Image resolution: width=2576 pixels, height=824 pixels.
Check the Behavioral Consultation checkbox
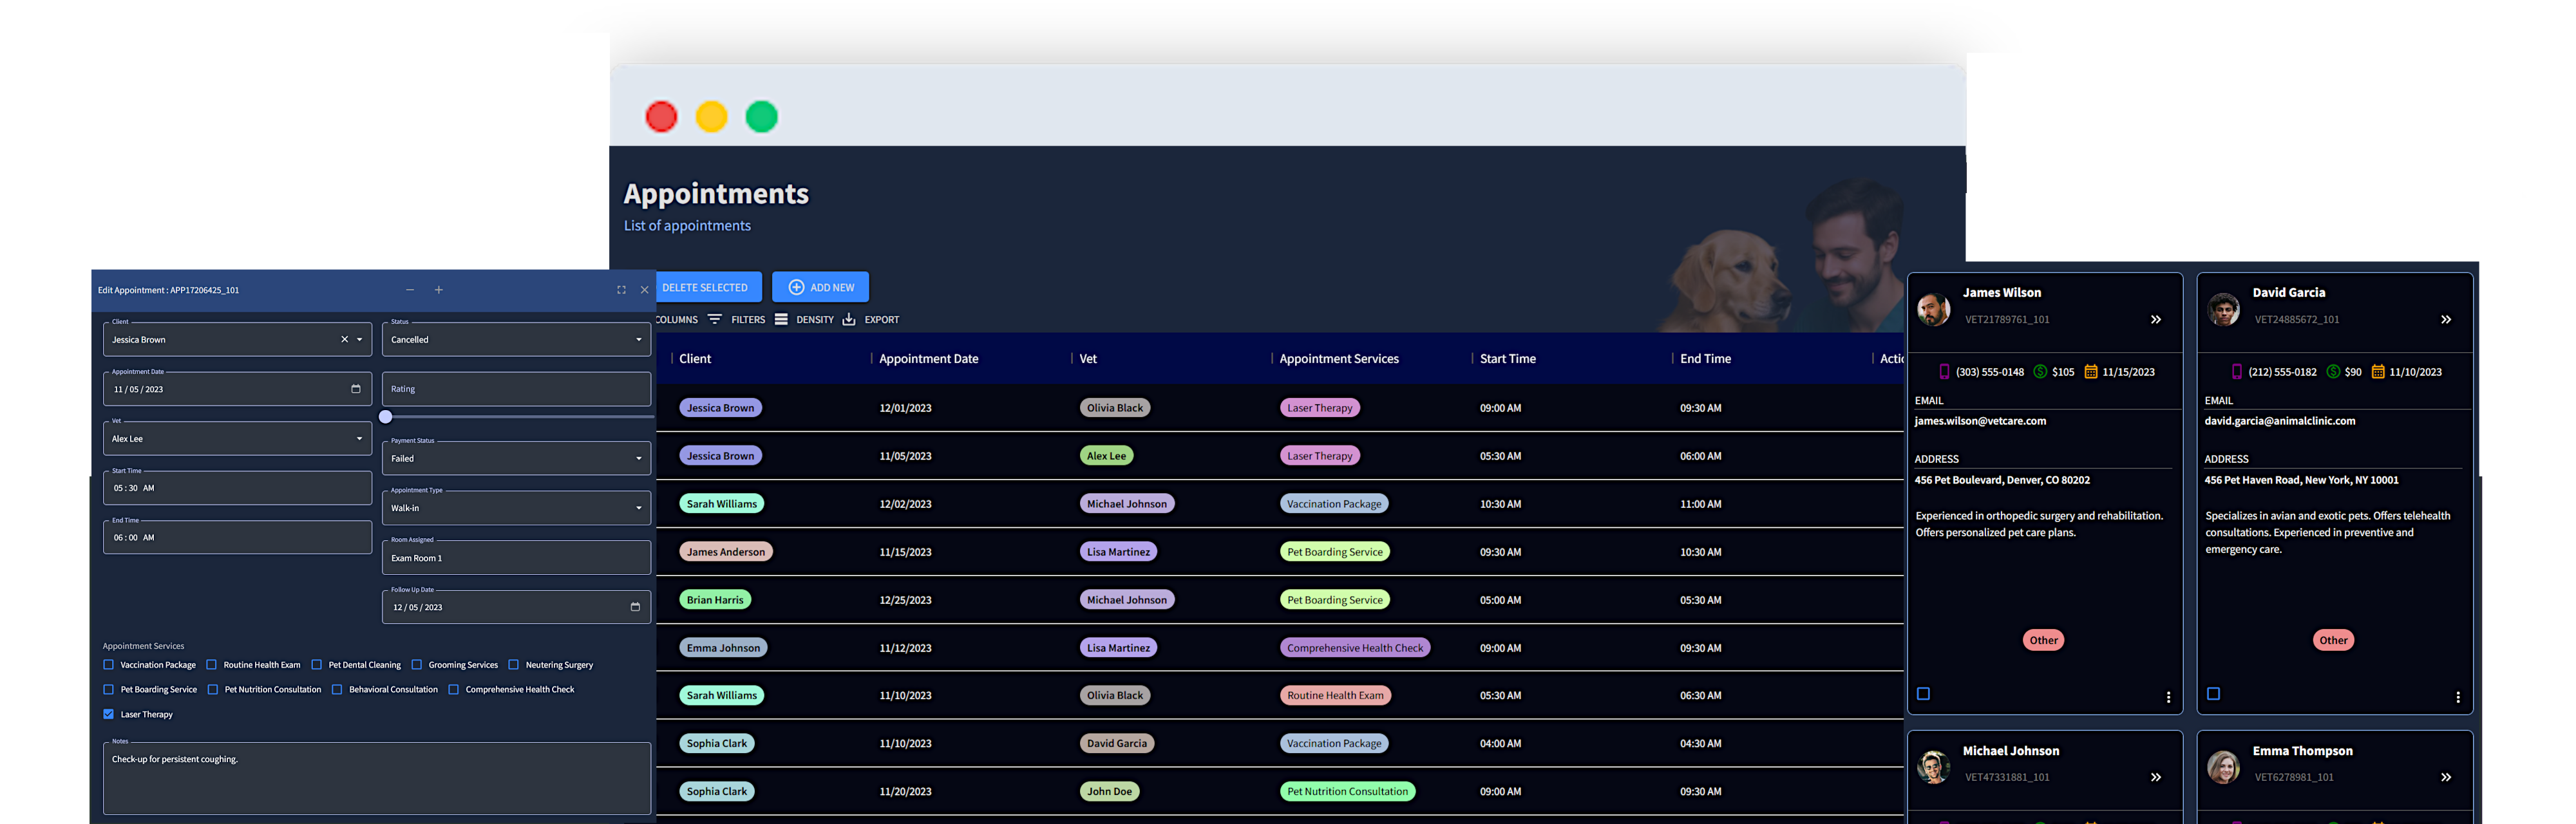point(337,689)
